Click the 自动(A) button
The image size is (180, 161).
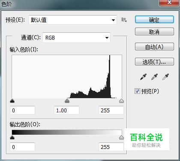pyautogui.click(x=154, y=46)
